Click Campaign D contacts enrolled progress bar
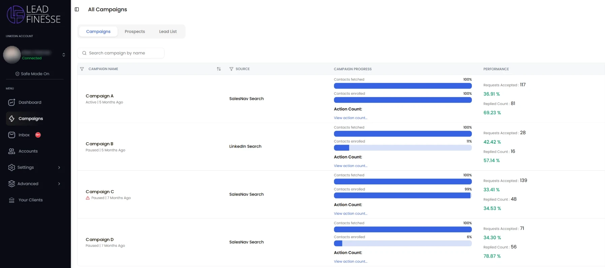Image resolution: width=605 pixels, height=268 pixels. [403, 243]
